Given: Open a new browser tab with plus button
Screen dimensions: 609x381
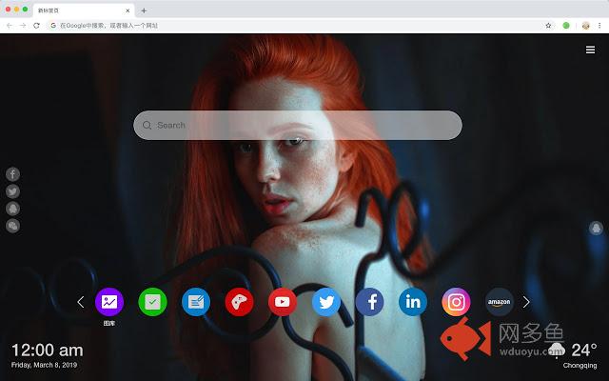Looking at the screenshot, I should [x=144, y=10].
